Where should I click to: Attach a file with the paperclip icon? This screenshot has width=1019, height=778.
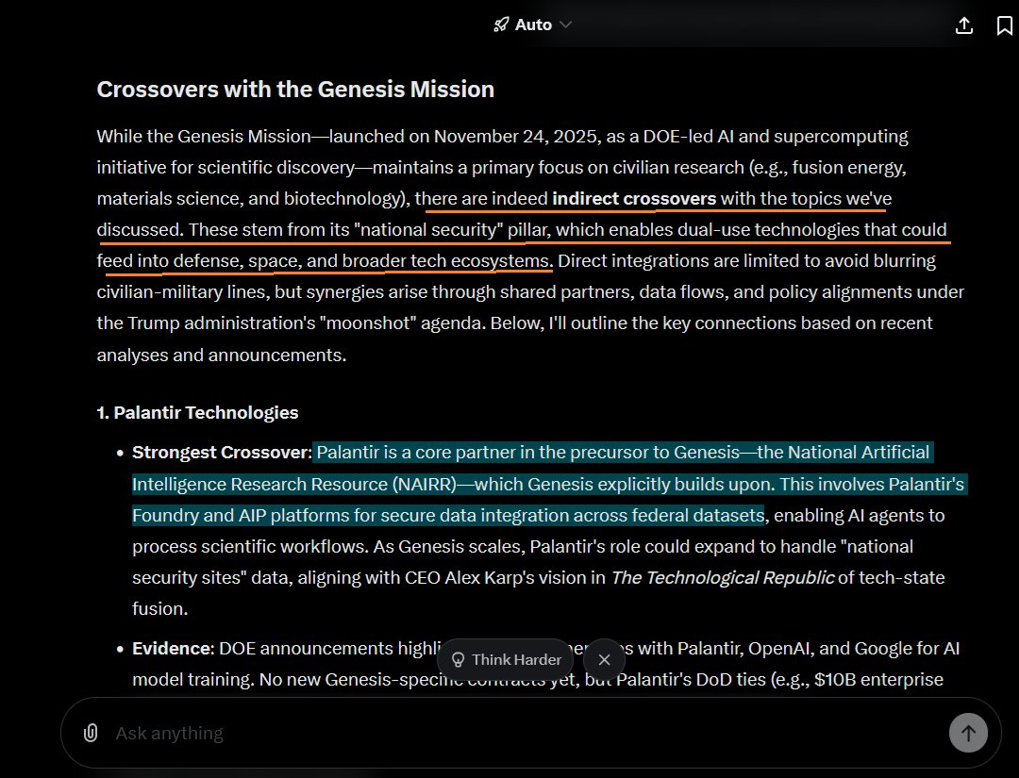(91, 733)
